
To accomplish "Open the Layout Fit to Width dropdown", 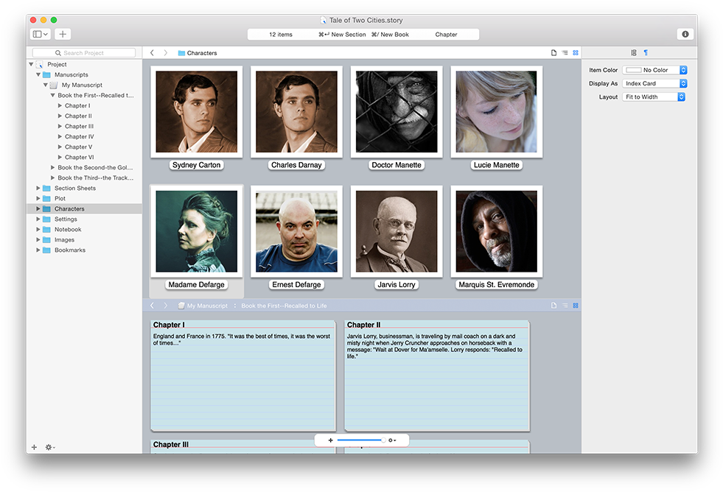I will tap(654, 96).
